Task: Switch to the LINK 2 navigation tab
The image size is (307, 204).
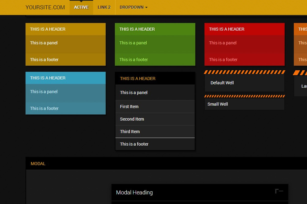Action: coord(104,7)
